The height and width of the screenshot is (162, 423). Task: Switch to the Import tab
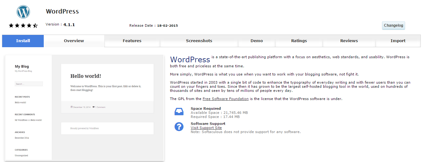coord(398,41)
